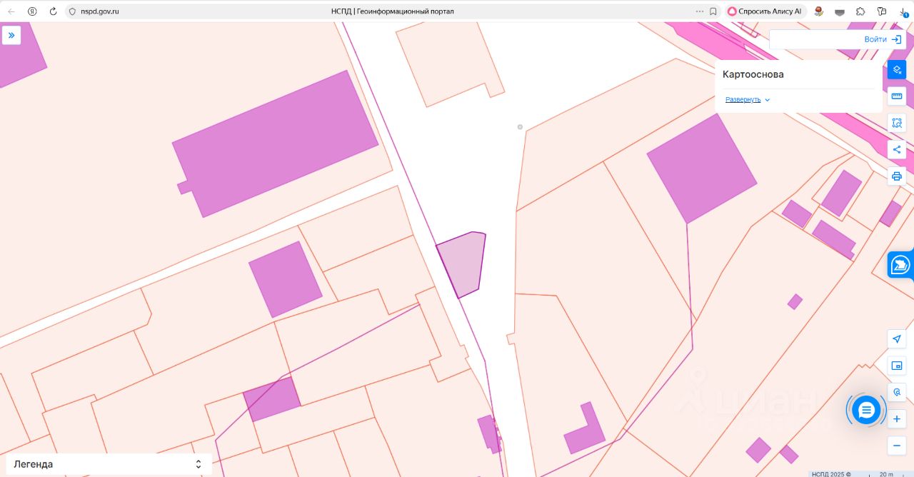Zoom out on the map
914x477 pixels.
[x=897, y=445]
